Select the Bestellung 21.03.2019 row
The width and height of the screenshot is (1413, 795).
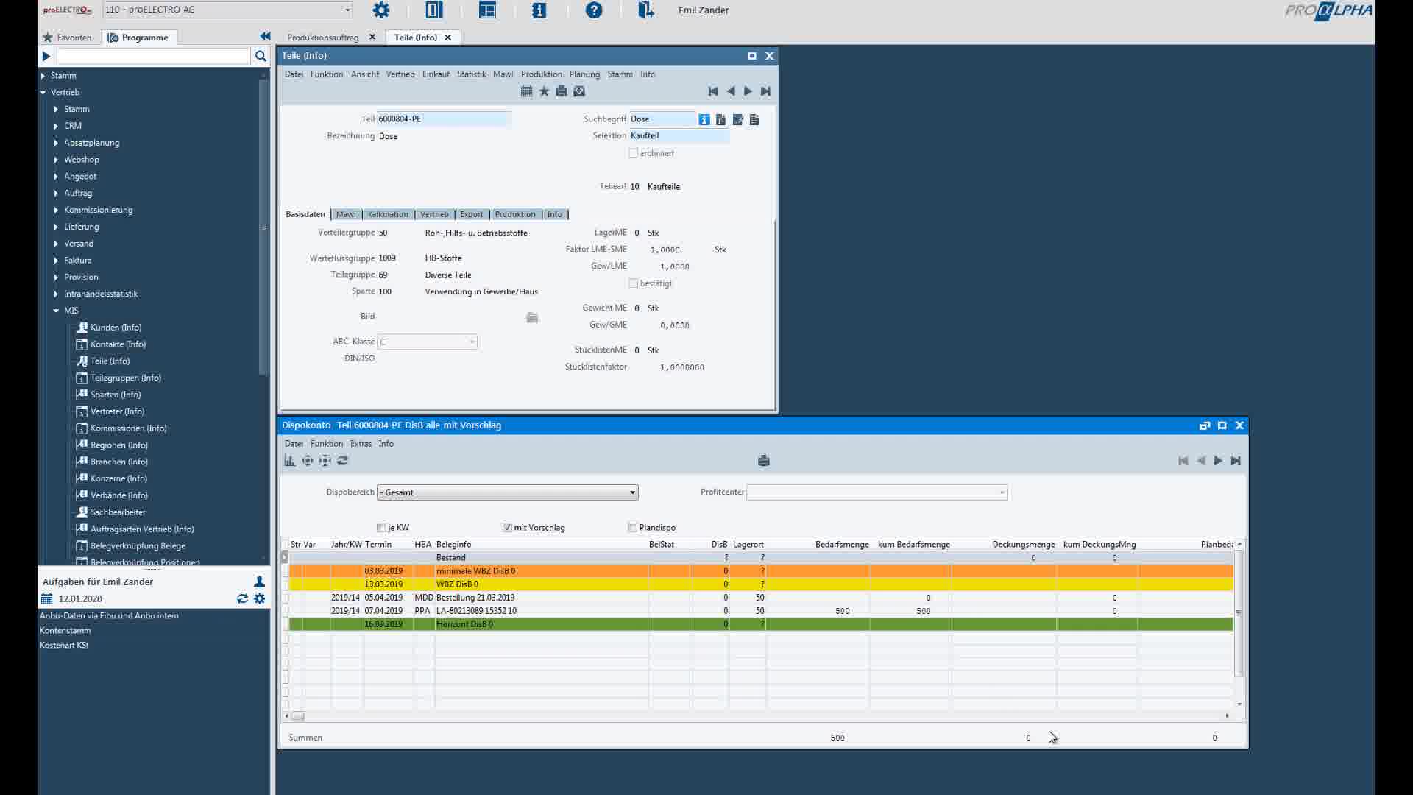pos(761,598)
